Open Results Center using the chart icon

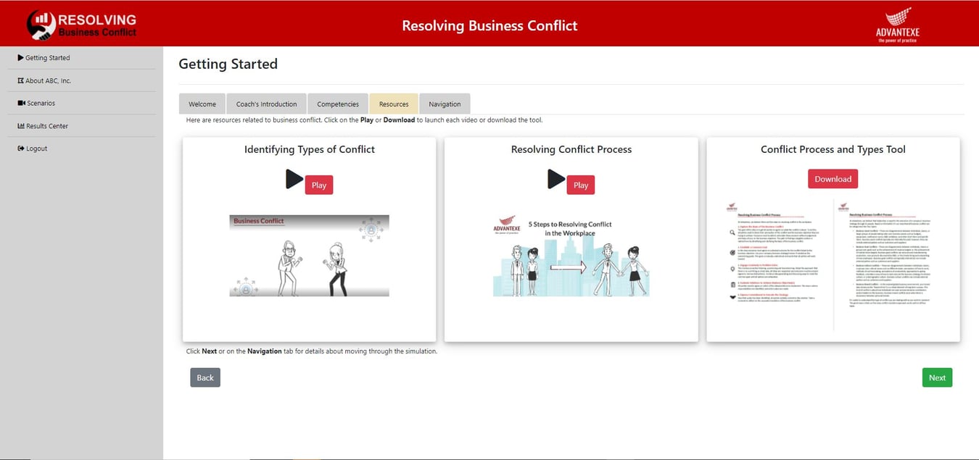click(x=20, y=125)
